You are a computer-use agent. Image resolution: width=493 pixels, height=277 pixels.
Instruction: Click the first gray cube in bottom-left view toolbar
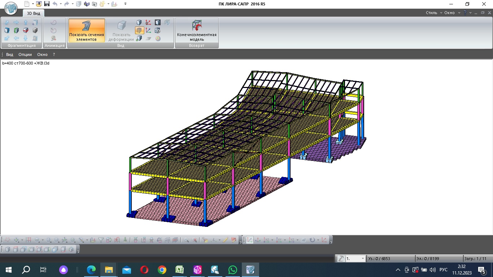click(x=7, y=249)
